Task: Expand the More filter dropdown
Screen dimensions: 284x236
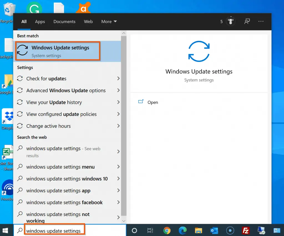Action: tap(109, 21)
